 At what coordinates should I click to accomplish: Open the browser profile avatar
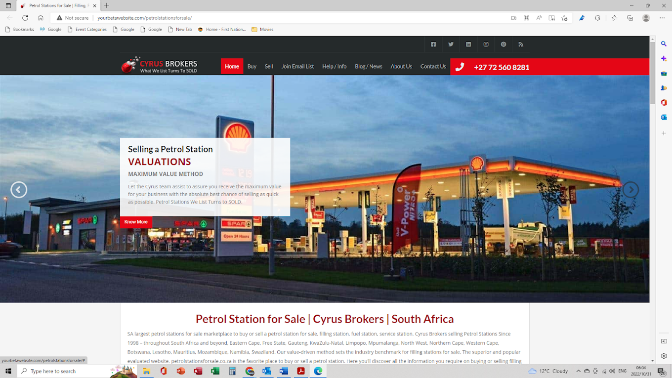[x=646, y=18]
